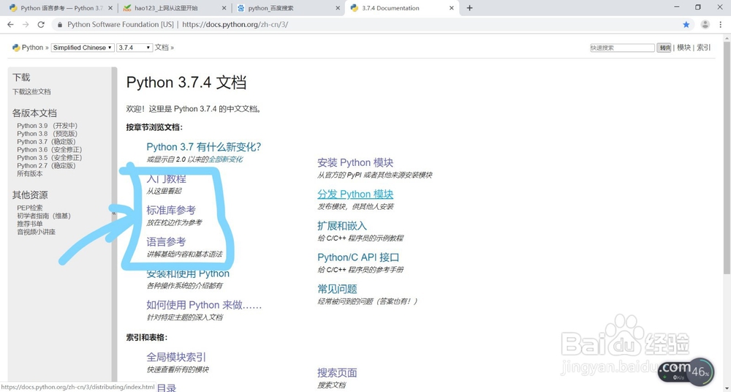This screenshot has height=392, width=731.
Task: Open Python 3.6 (安全修正) link
Action: [x=50, y=149]
